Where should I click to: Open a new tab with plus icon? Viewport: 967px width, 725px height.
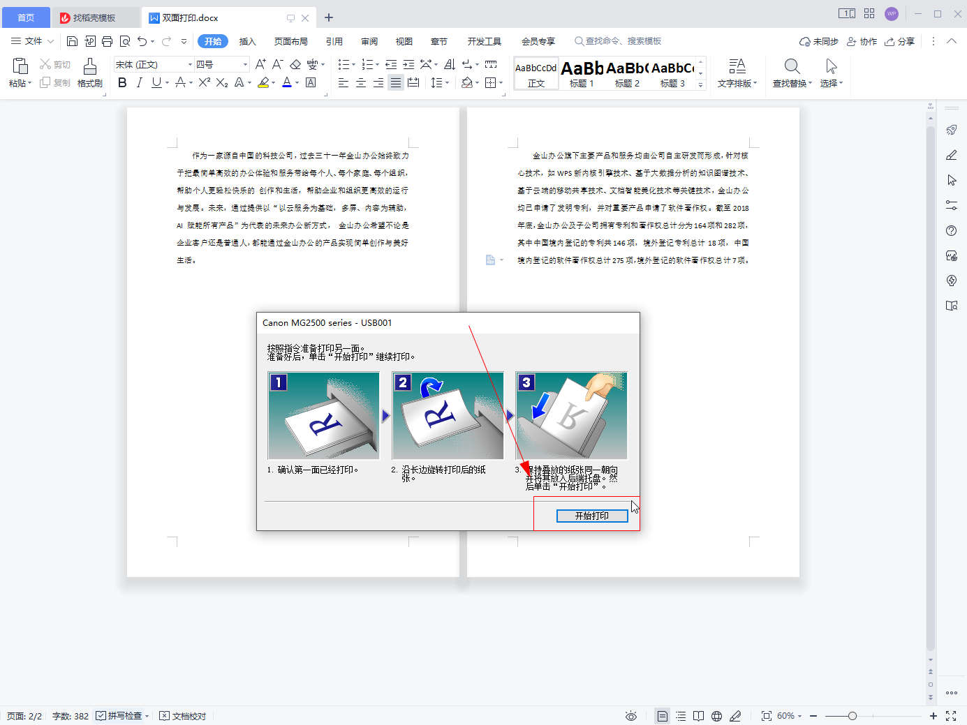[x=329, y=17]
